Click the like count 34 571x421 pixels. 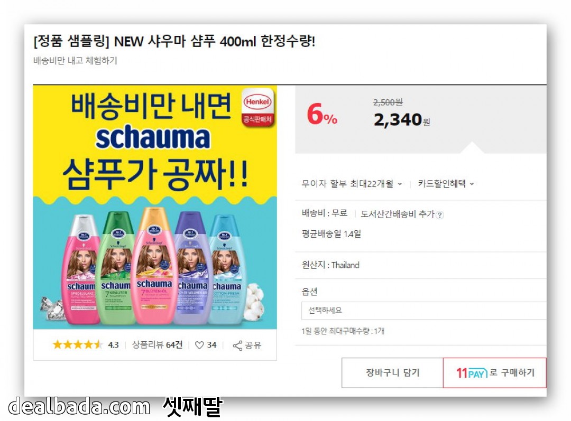click(x=212, y=345)
